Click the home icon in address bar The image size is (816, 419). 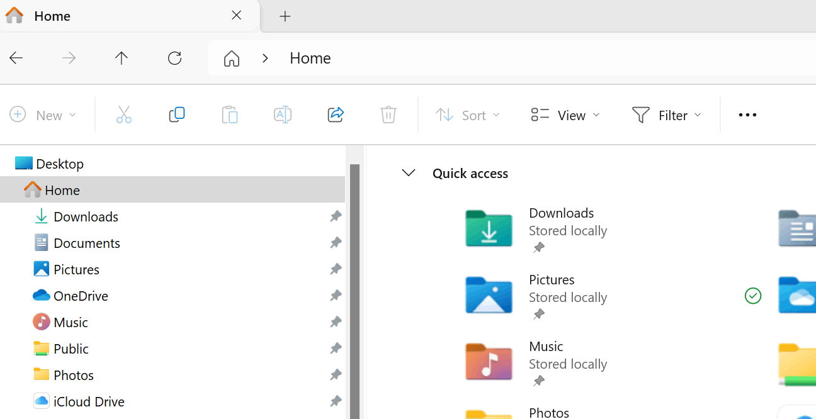(x=232, y=59)
